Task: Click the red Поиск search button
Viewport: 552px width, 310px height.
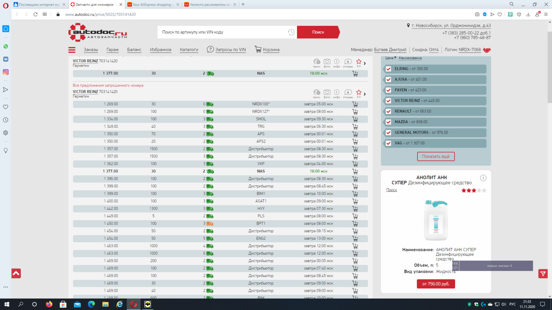Action: pyautogui.click(x=318, y=32)
